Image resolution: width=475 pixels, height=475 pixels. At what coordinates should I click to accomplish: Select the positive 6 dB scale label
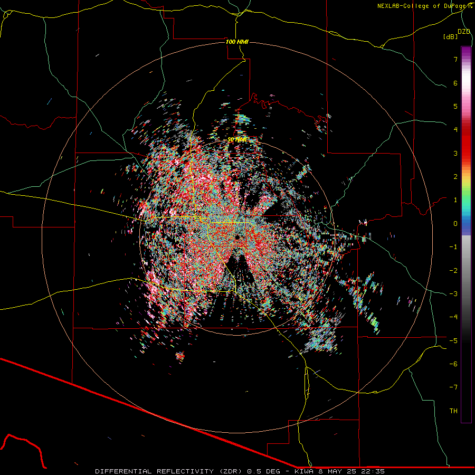(x=455, y=83)
